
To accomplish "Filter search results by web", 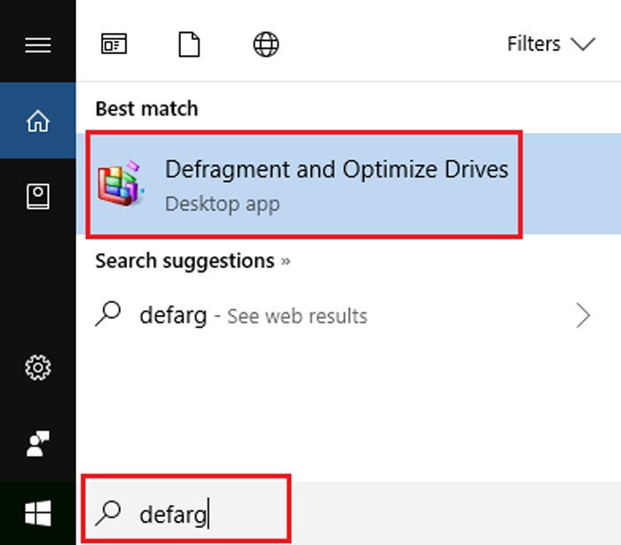I will pyautogui.click(x=266, y=44).
